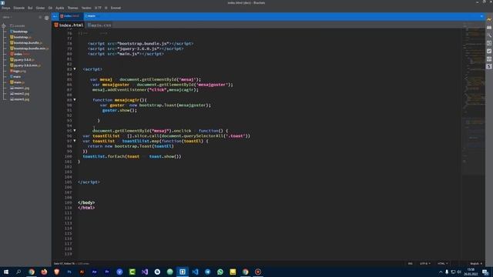493x277 pixels.
Task: Click line number 105 in the gutter
Action: tap(69, 182)
